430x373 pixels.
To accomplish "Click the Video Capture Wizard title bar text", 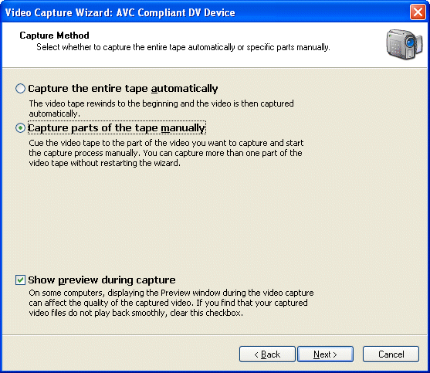I will 120,12.
